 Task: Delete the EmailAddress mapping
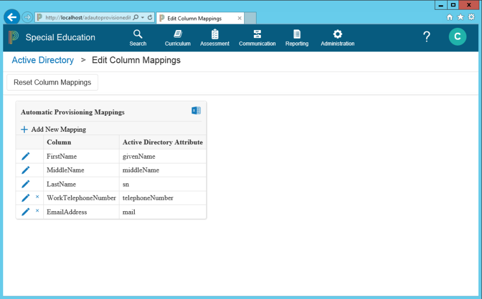pos(37,211)
